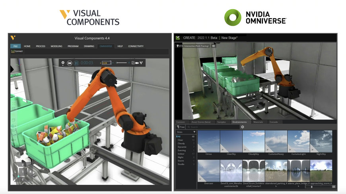Viewport: 346px width, 194px height.
Task: Open the Materials tab
Action: 258,122
